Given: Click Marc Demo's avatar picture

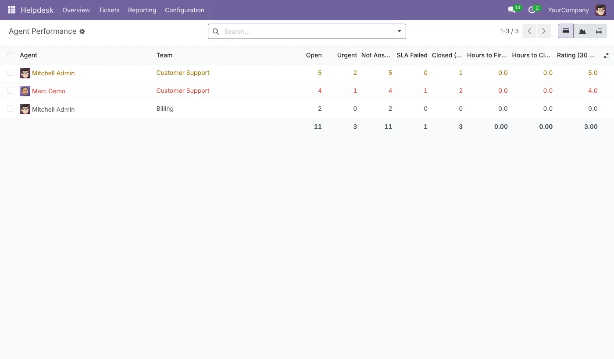Looking at the screenshot, I should pyautogui.click(x=25, y=91).
